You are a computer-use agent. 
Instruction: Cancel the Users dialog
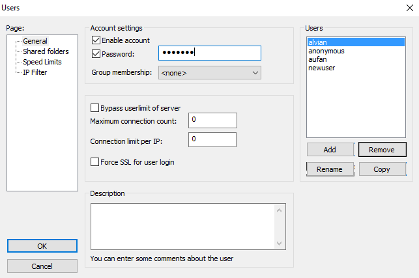click(x=42, y=266)
